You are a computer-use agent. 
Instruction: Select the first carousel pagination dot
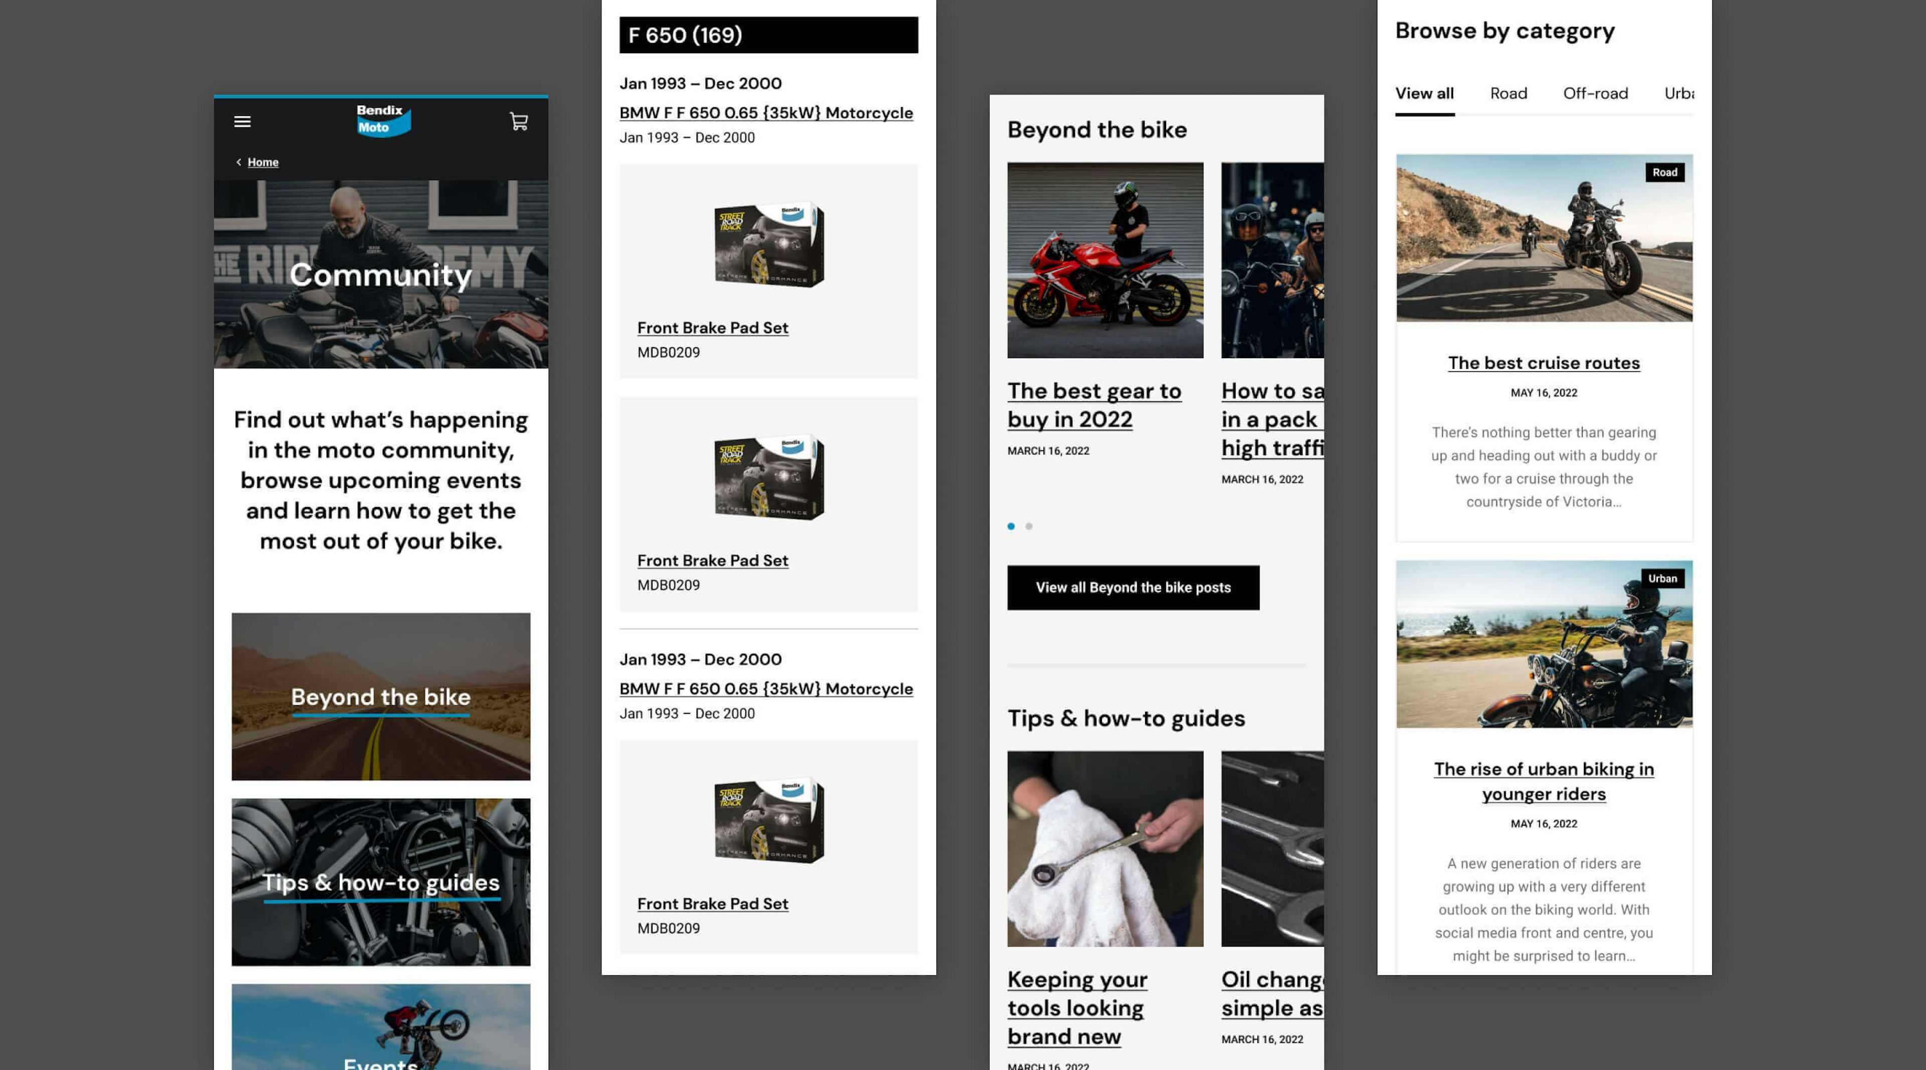(1011, 526)
